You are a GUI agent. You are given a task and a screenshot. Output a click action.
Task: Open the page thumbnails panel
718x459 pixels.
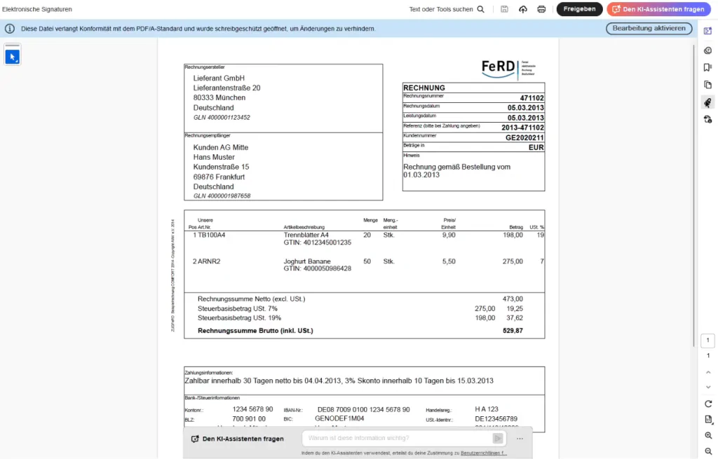707,85
